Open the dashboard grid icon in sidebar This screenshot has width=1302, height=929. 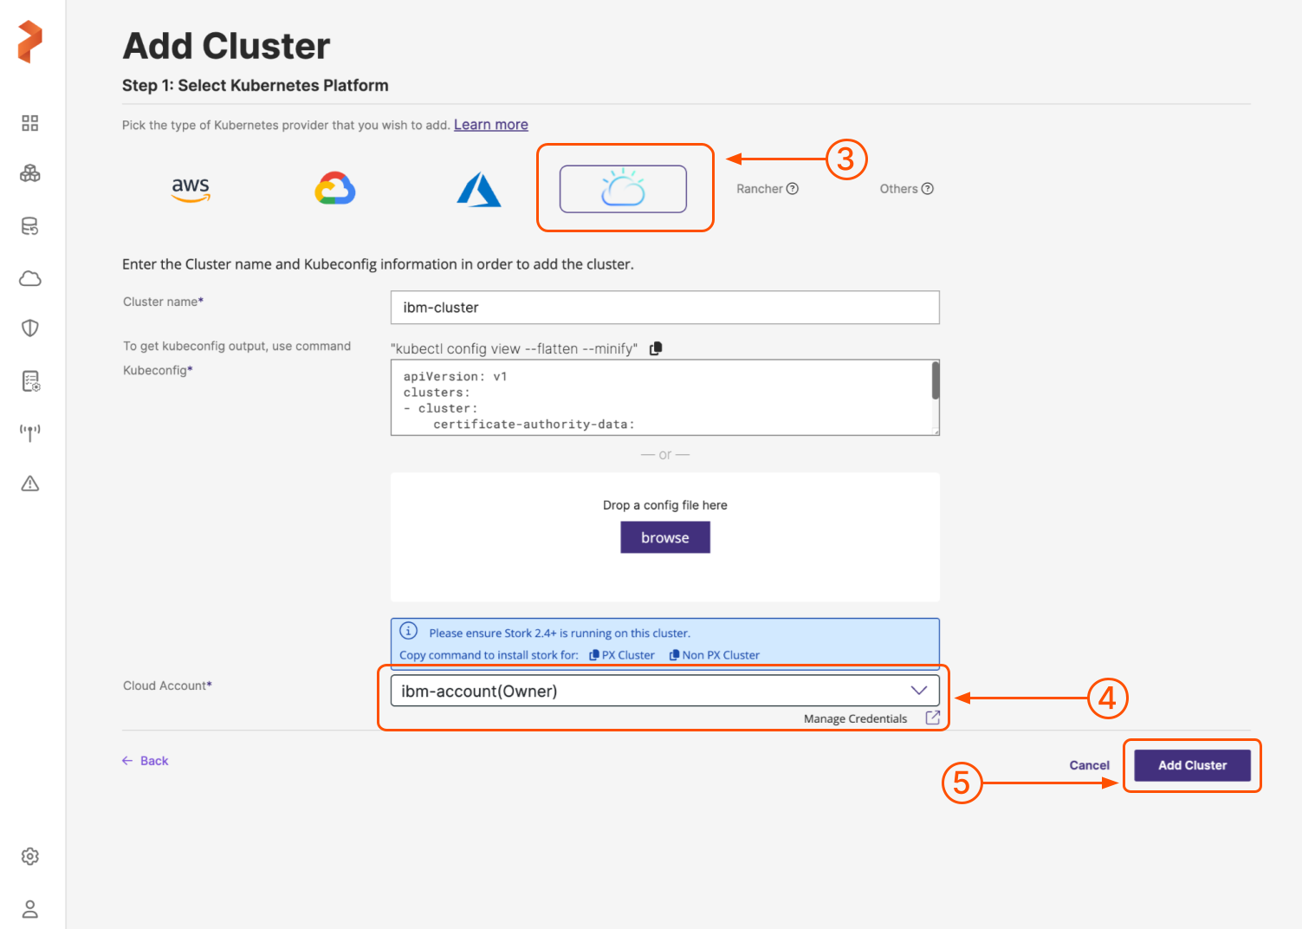[30, 123]
